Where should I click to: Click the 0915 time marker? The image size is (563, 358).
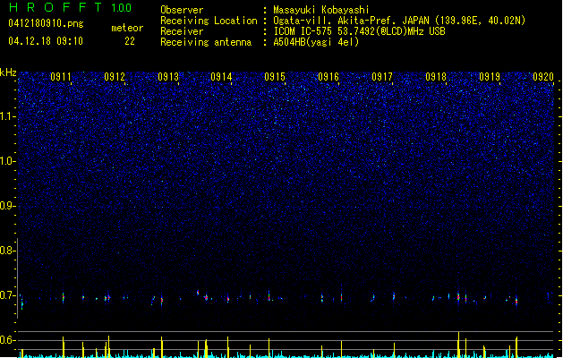click(x=275, y=77)
